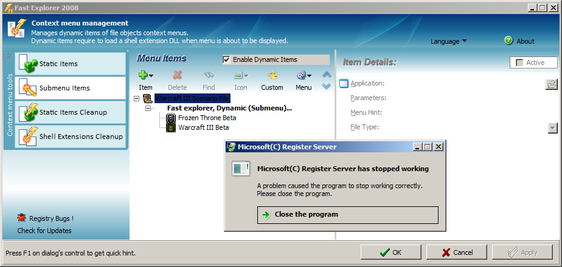
Task: Click the Application square icon
Action: click(x=344, y=84)
